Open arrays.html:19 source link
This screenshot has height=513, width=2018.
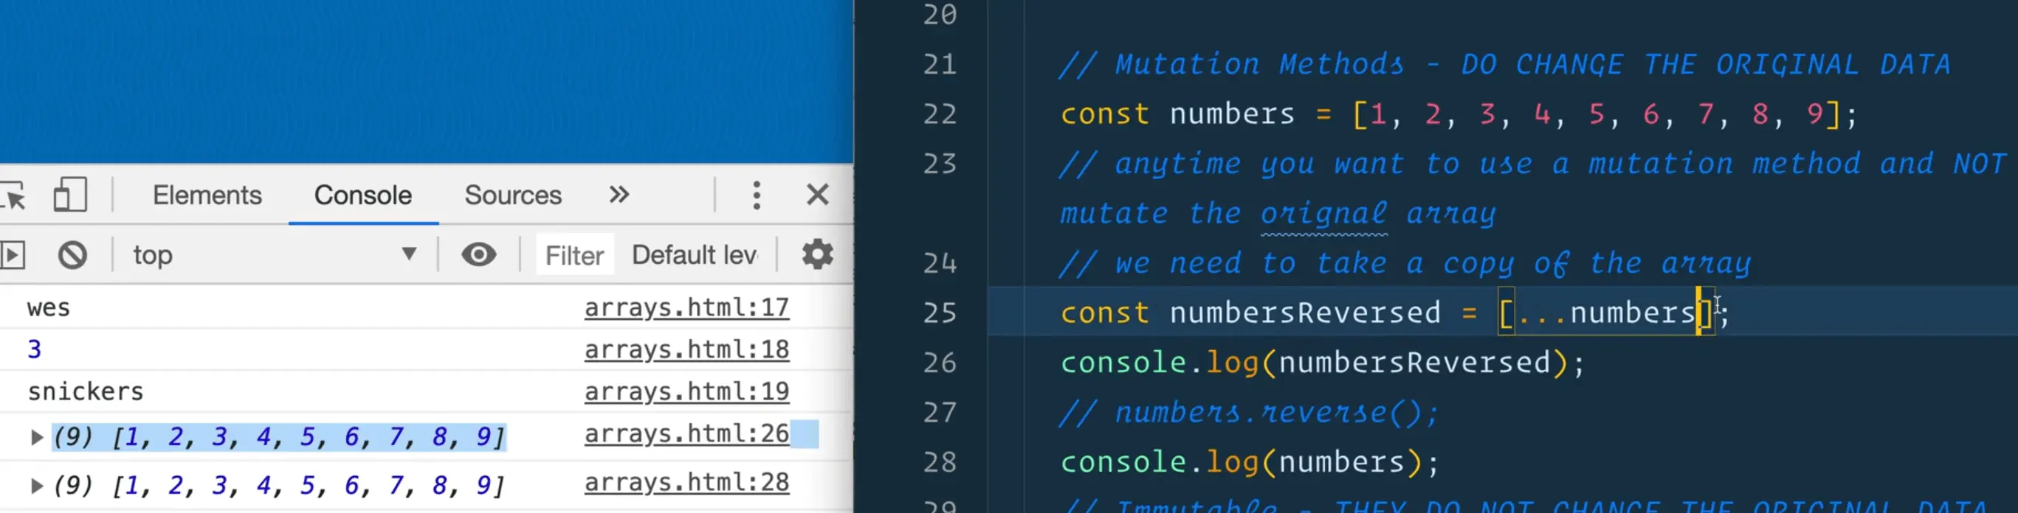click(x=686, y=392)
